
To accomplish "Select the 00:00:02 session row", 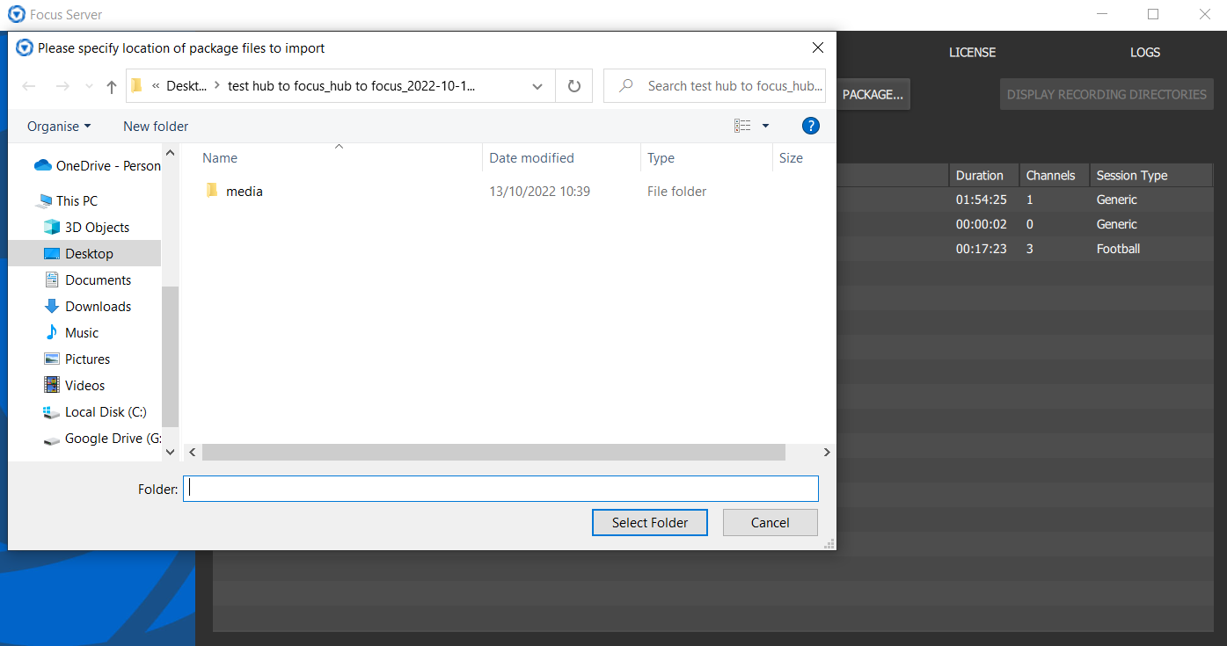I will point(1025,224).
